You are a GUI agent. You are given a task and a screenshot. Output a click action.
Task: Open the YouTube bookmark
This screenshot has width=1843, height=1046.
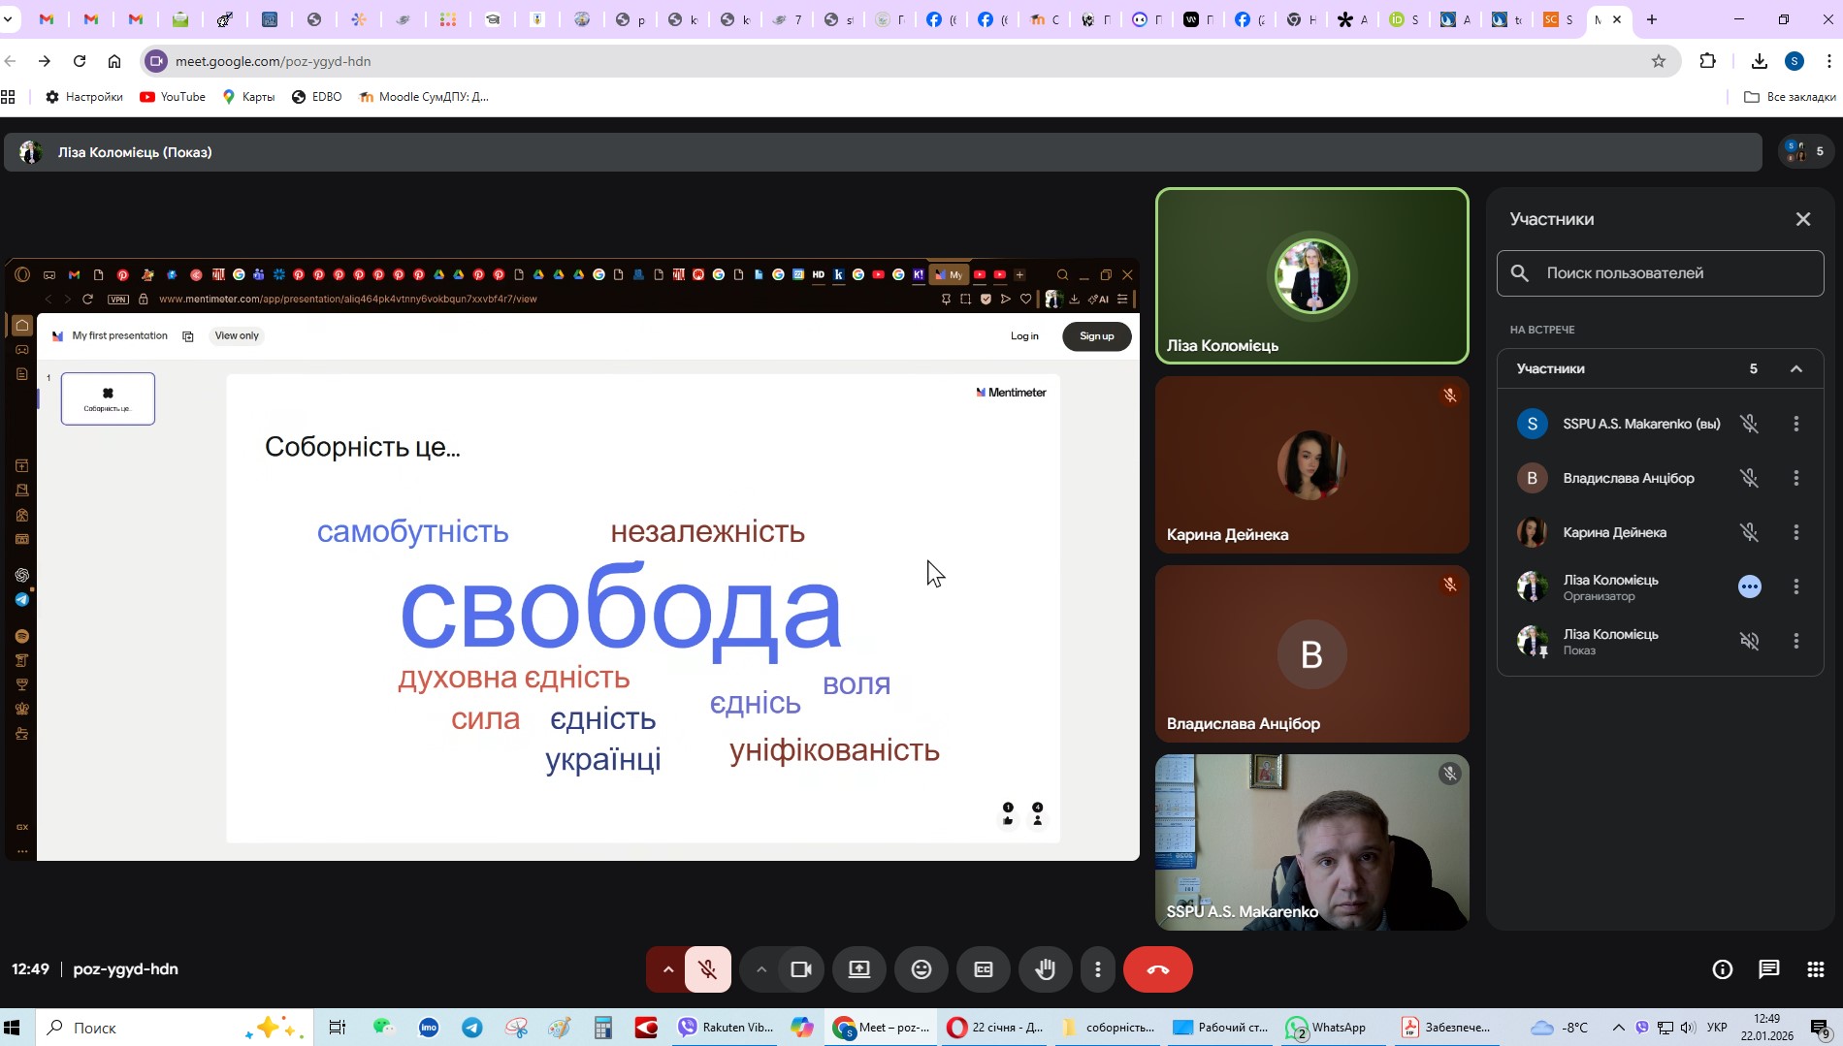tap(173, 97)
